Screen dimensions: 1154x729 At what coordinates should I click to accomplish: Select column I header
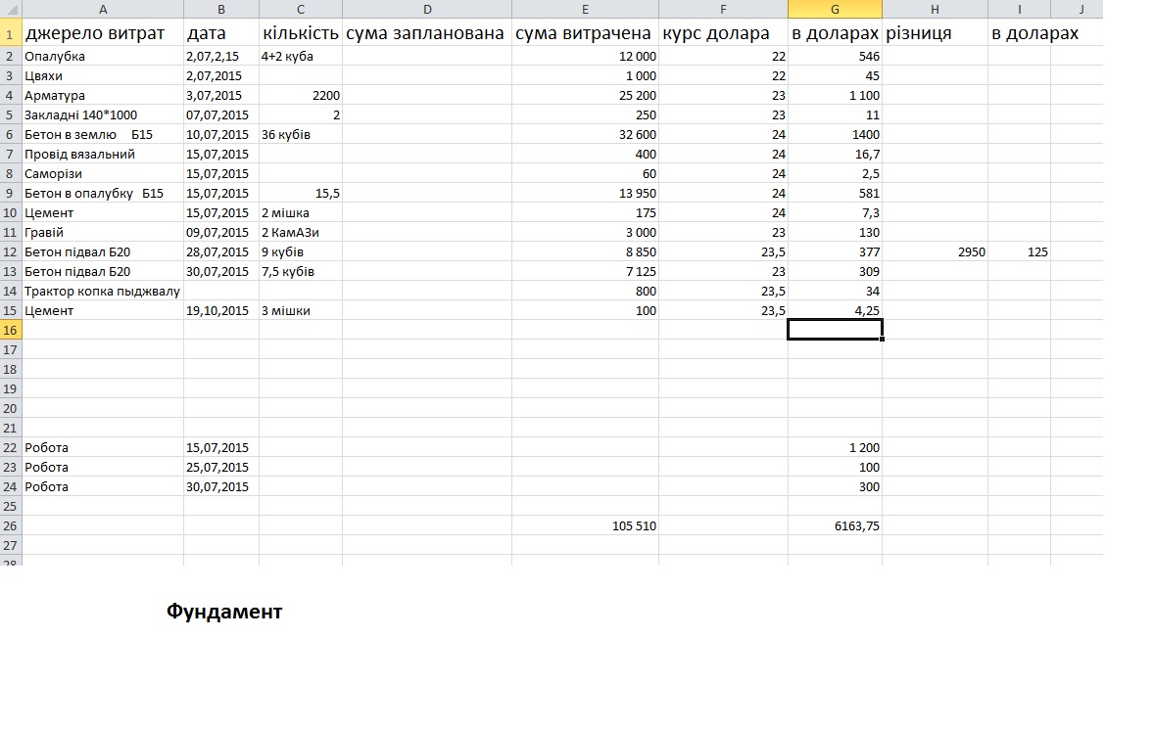[1020, 9]
